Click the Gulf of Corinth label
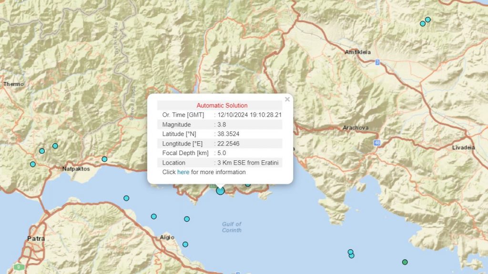The width and height of the screenshot is (488, 274). point(232,227)
